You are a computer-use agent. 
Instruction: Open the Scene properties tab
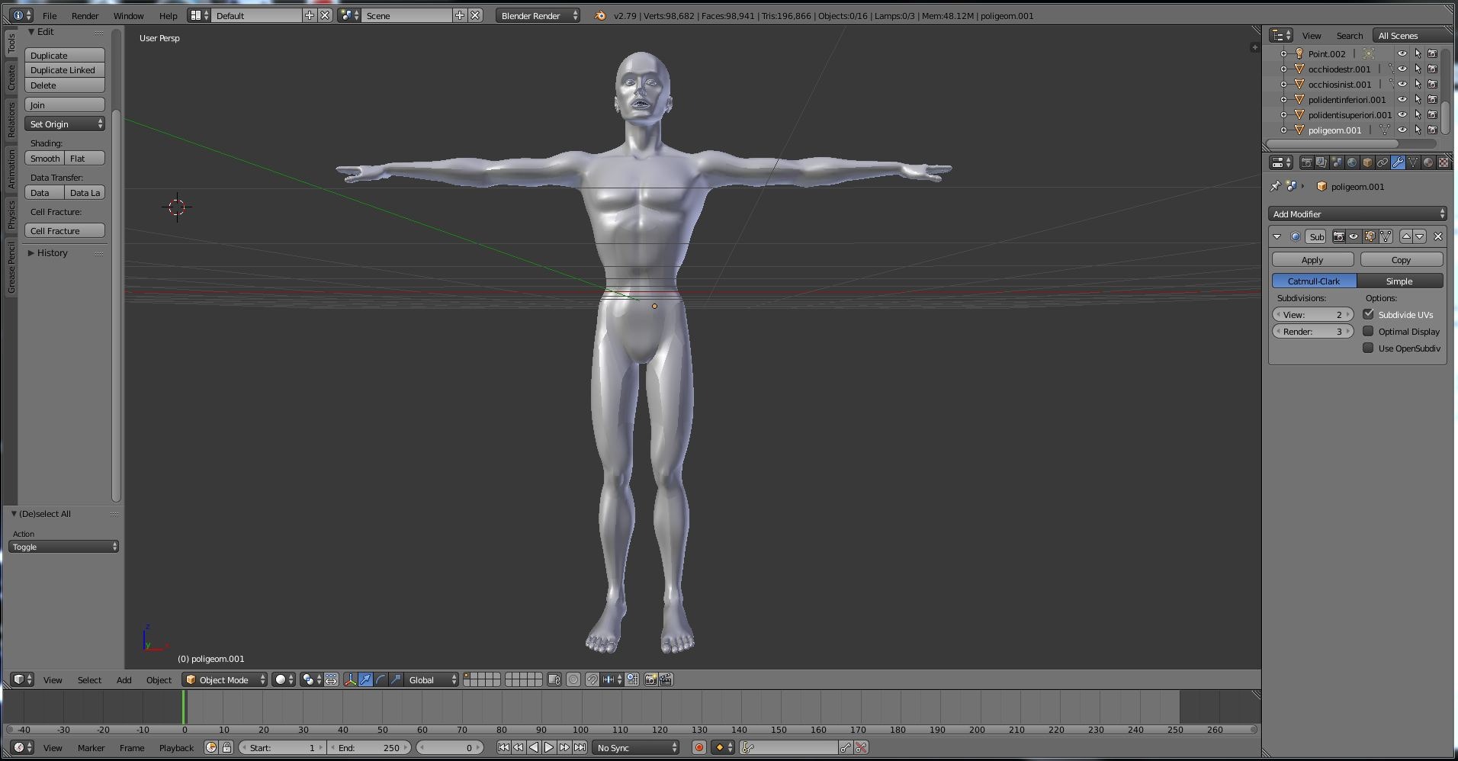[x=1337, y=162]
